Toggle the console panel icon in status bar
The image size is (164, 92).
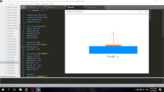[2, 86]
